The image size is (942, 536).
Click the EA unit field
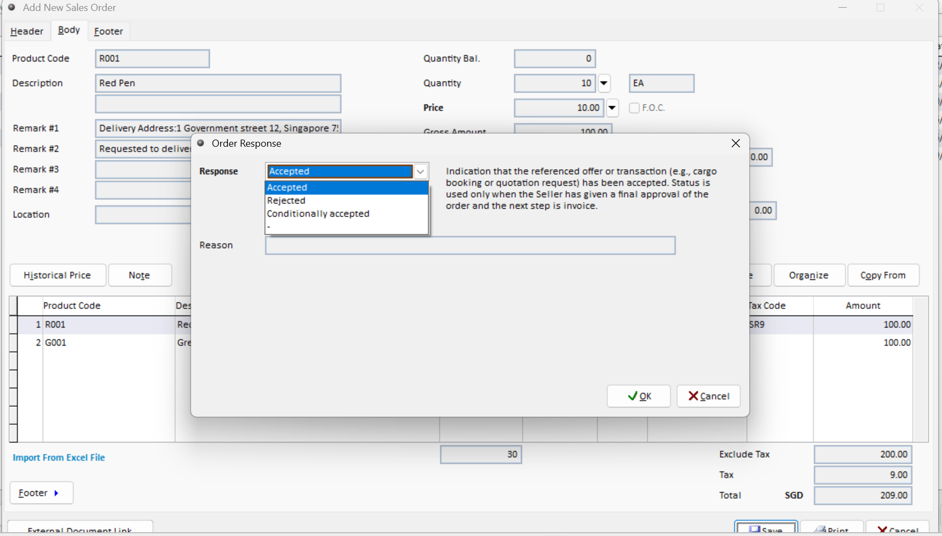(662, 83)
